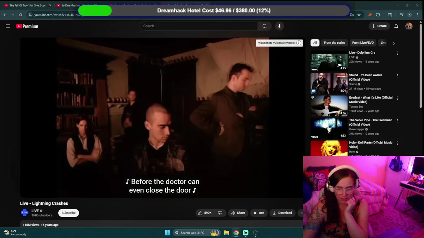Click the site information icon in address bar

point(30,15)
